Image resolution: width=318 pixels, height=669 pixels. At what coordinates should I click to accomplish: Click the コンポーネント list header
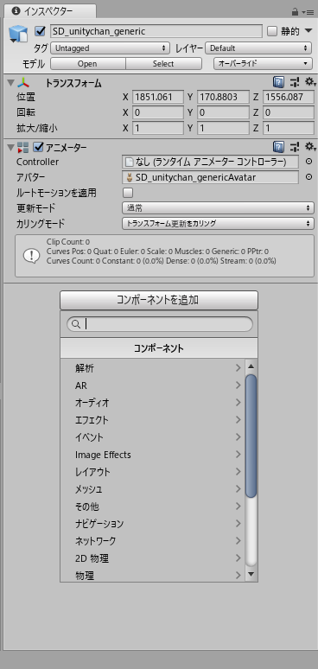(159, 348)
